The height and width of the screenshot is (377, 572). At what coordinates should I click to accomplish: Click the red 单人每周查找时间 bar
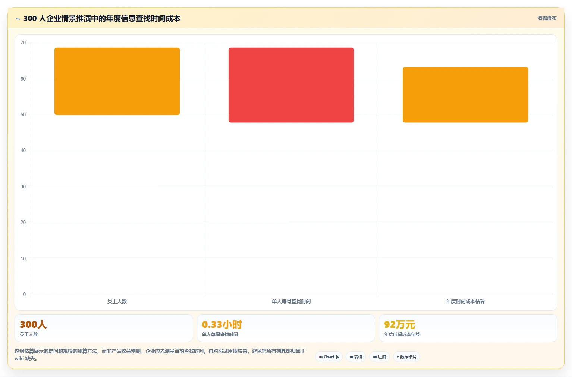(x=291, y=85)
